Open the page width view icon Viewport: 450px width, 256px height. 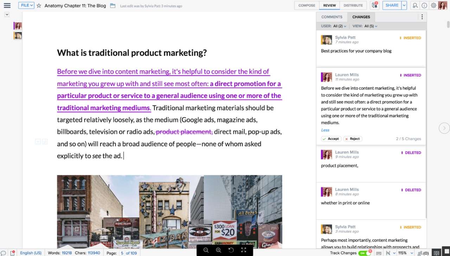[x=388, y=253]
